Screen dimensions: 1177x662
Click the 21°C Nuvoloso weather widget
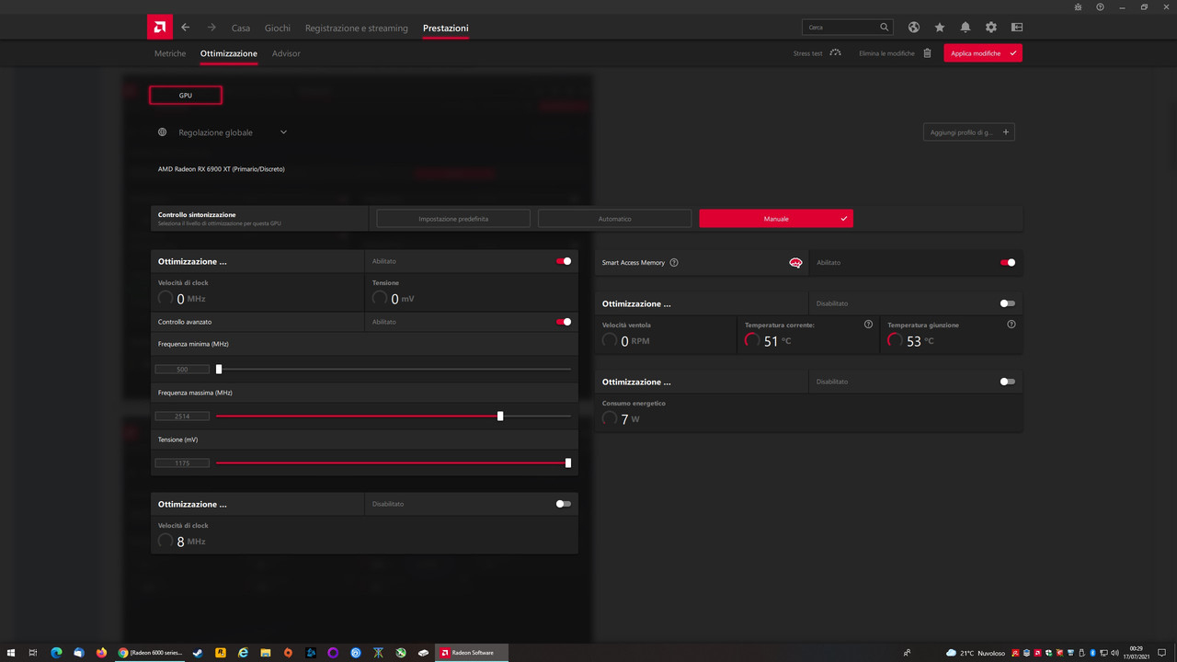point(975,653)
